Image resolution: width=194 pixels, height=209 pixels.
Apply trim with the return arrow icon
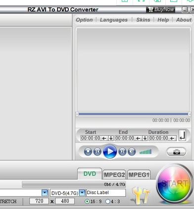182,136
